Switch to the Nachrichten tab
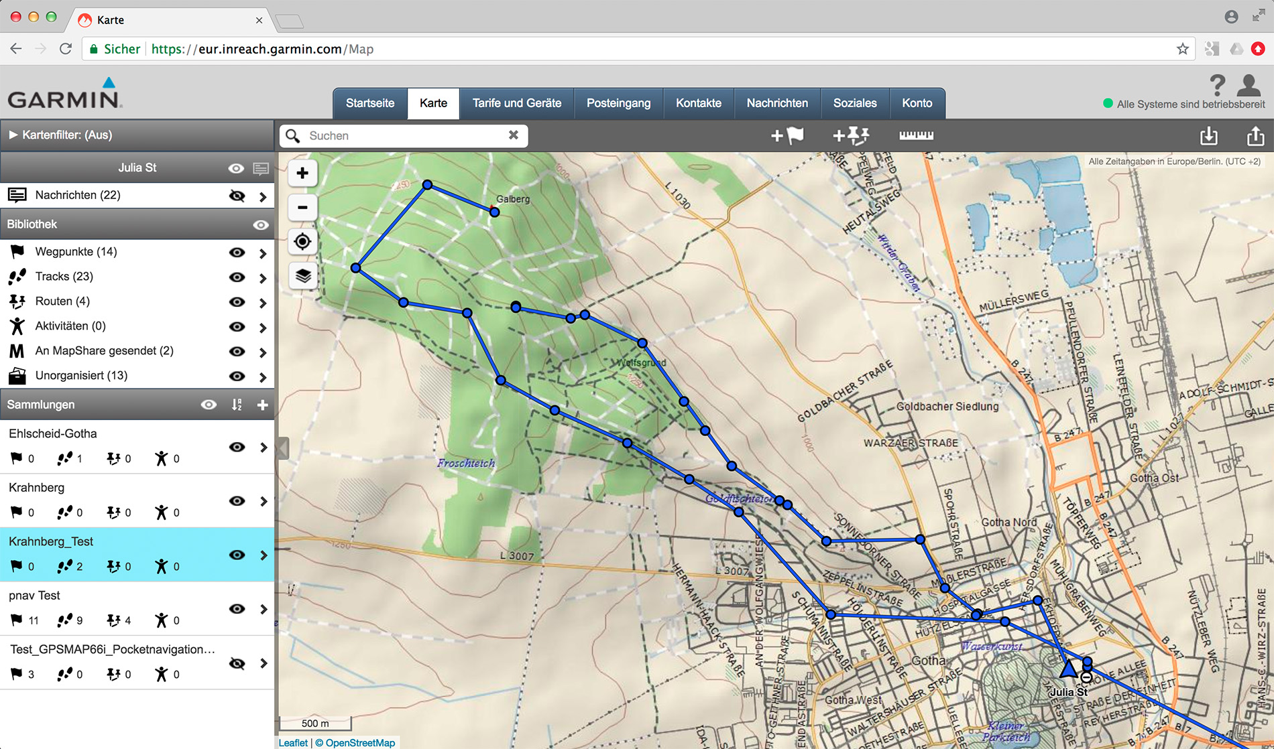This screenshot has height=749, width=1274. (x=777, y=103)
